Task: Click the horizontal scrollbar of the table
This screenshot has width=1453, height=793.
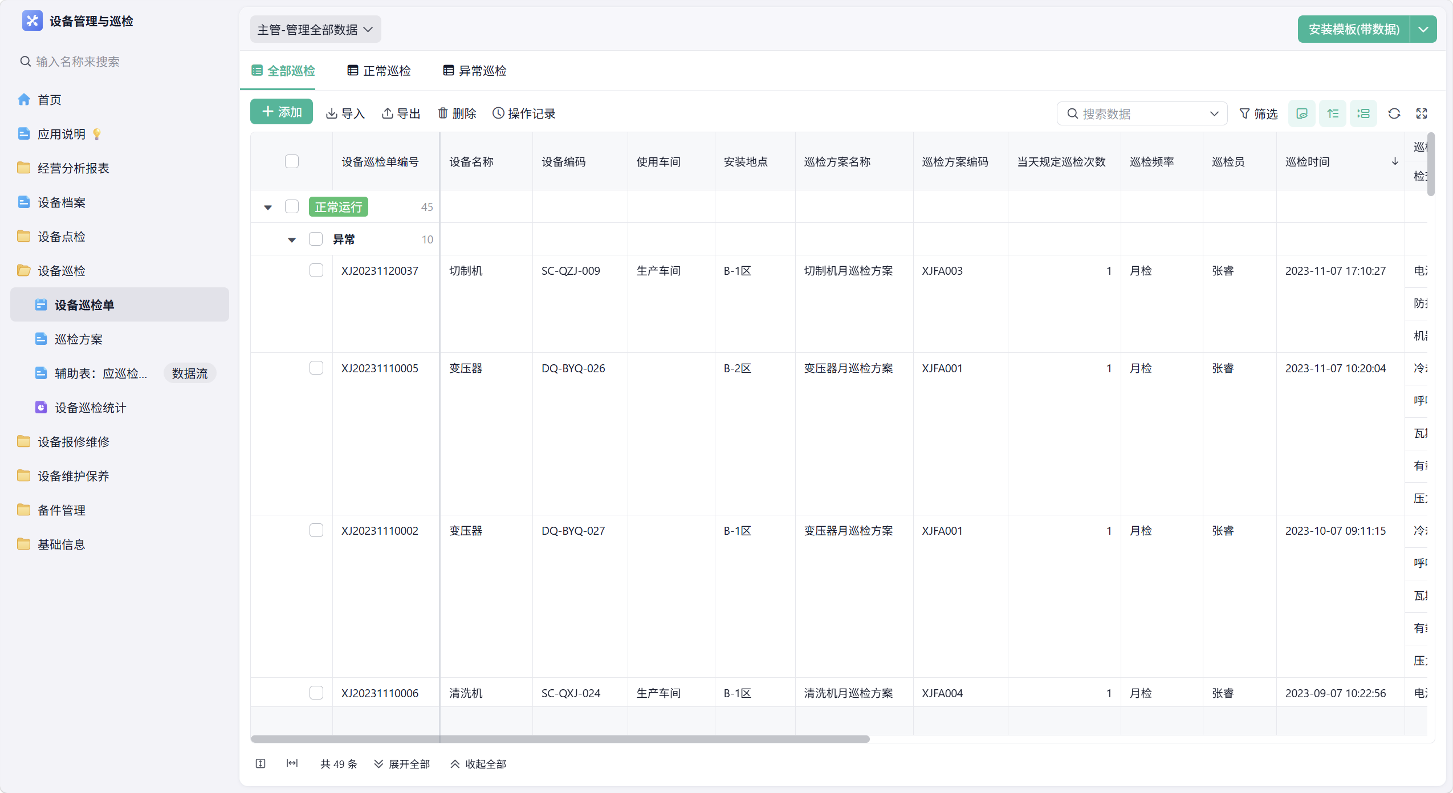Action: point(560,739)
